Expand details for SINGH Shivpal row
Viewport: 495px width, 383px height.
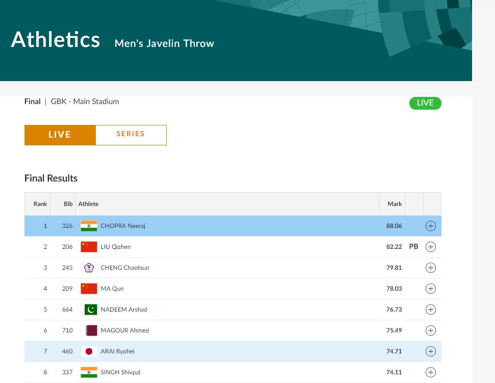coord(431,372)
